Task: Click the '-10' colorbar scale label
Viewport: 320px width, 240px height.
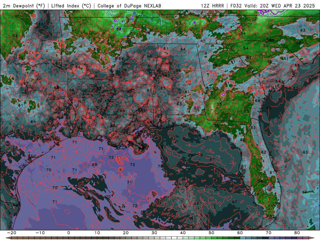Action: click(x=40, y=233)
